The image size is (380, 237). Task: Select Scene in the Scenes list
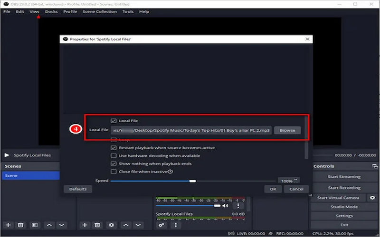[x=30, y=175]
